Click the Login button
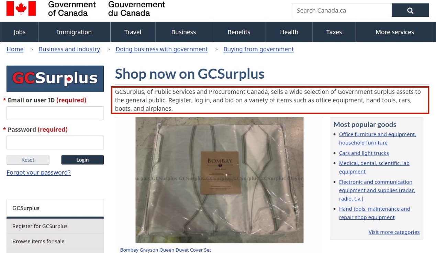The image size is (436, 253). (x=82, y=160)
